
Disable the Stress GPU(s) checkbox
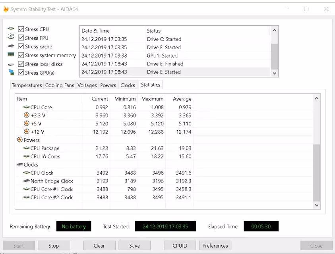tap(21, 73)
